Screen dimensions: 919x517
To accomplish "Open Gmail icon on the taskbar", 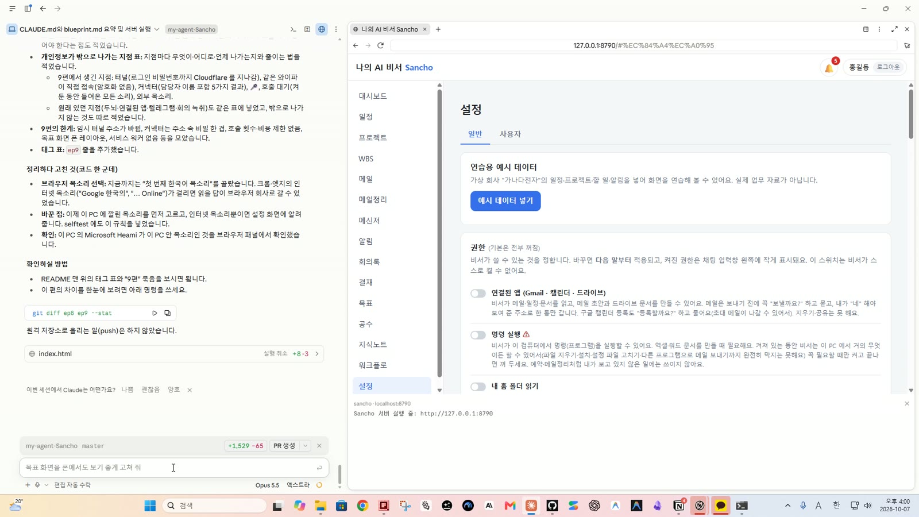I will pos(510,506).
